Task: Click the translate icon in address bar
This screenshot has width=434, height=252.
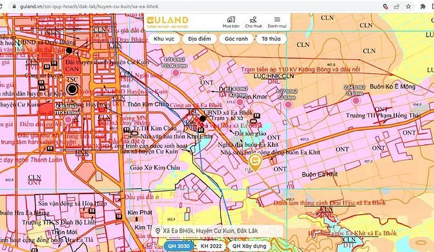Action: coord(385,6)
